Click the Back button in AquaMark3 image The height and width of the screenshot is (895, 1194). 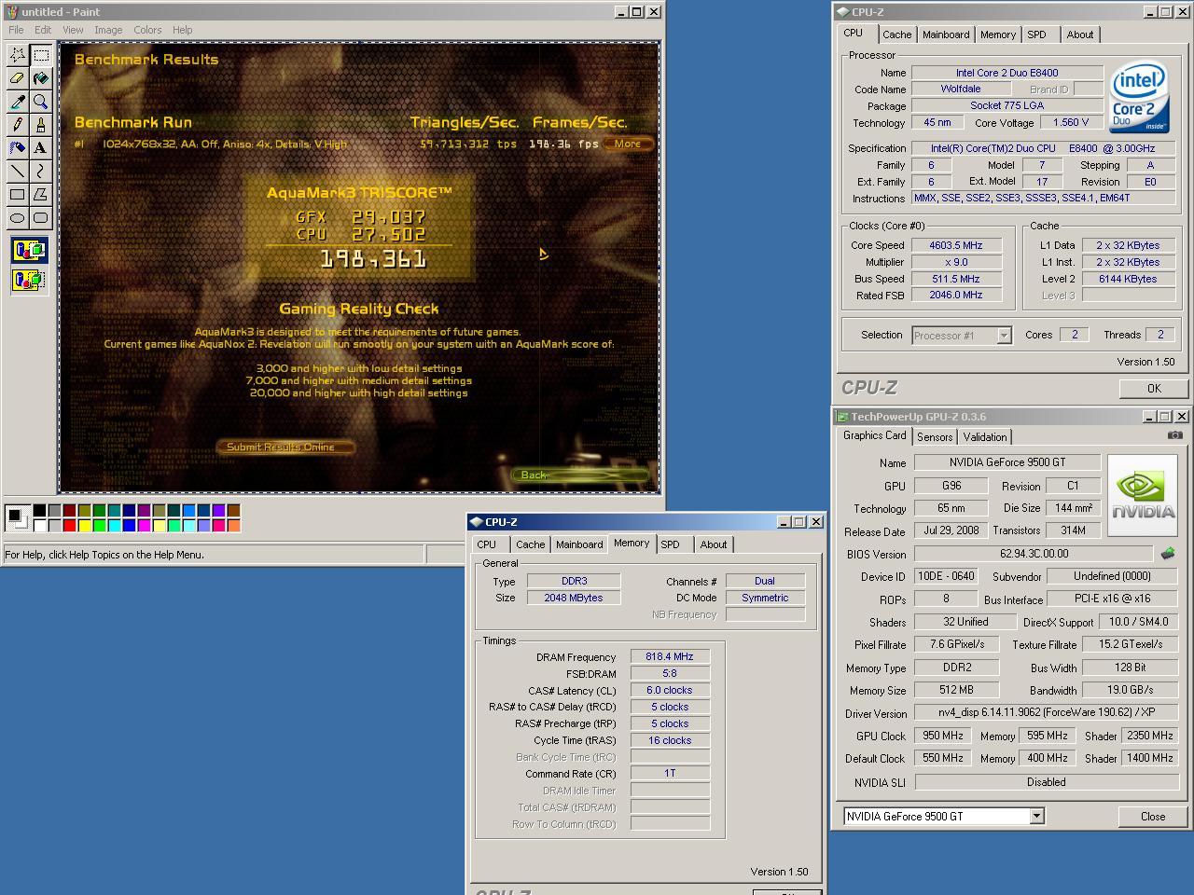(x=579, y=475)
